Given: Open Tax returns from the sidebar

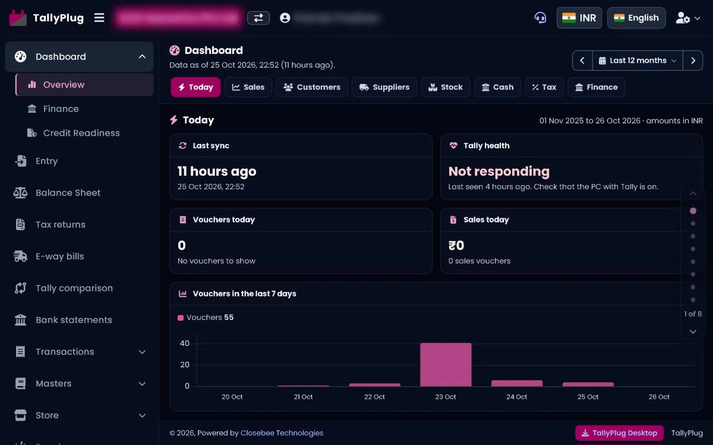Looking at the screenshot, I should [79, 225].
